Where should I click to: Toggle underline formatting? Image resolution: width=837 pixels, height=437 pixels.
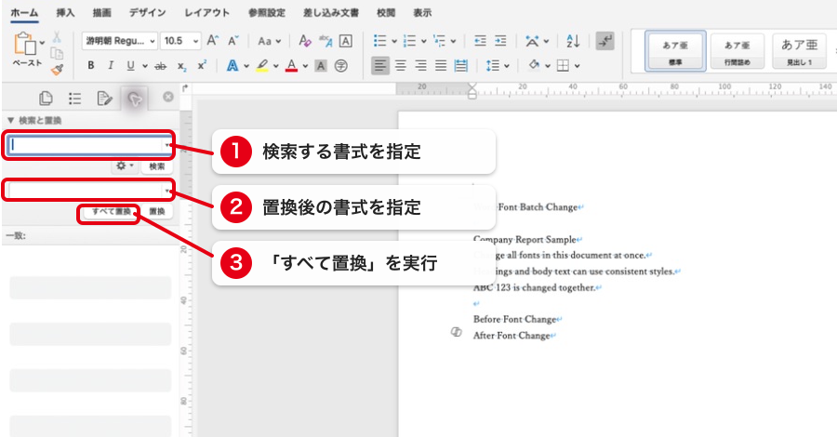(x=131, y=65)
